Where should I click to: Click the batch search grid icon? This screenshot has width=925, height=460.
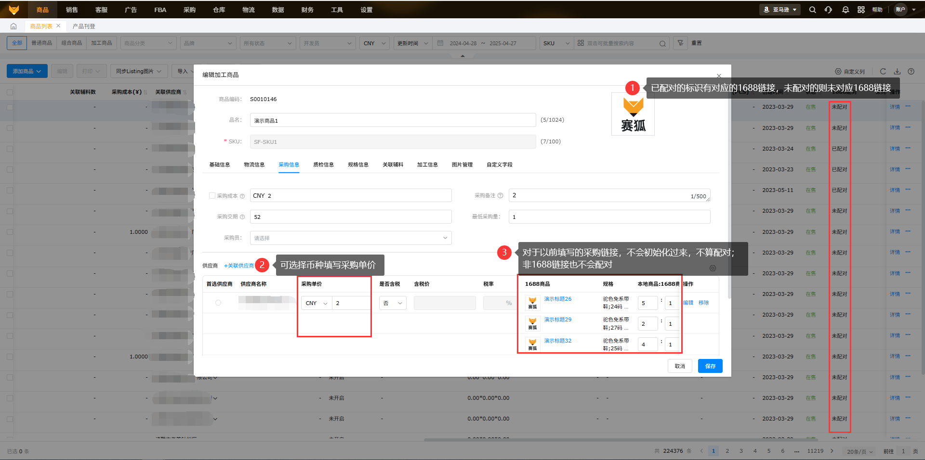[581, 43]
